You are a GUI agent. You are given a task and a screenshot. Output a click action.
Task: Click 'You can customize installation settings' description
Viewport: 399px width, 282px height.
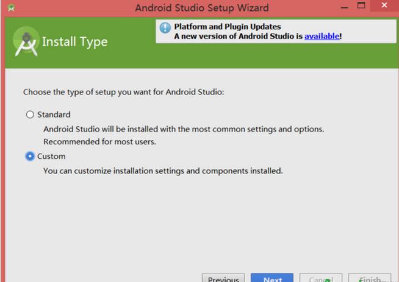[163, 171]
